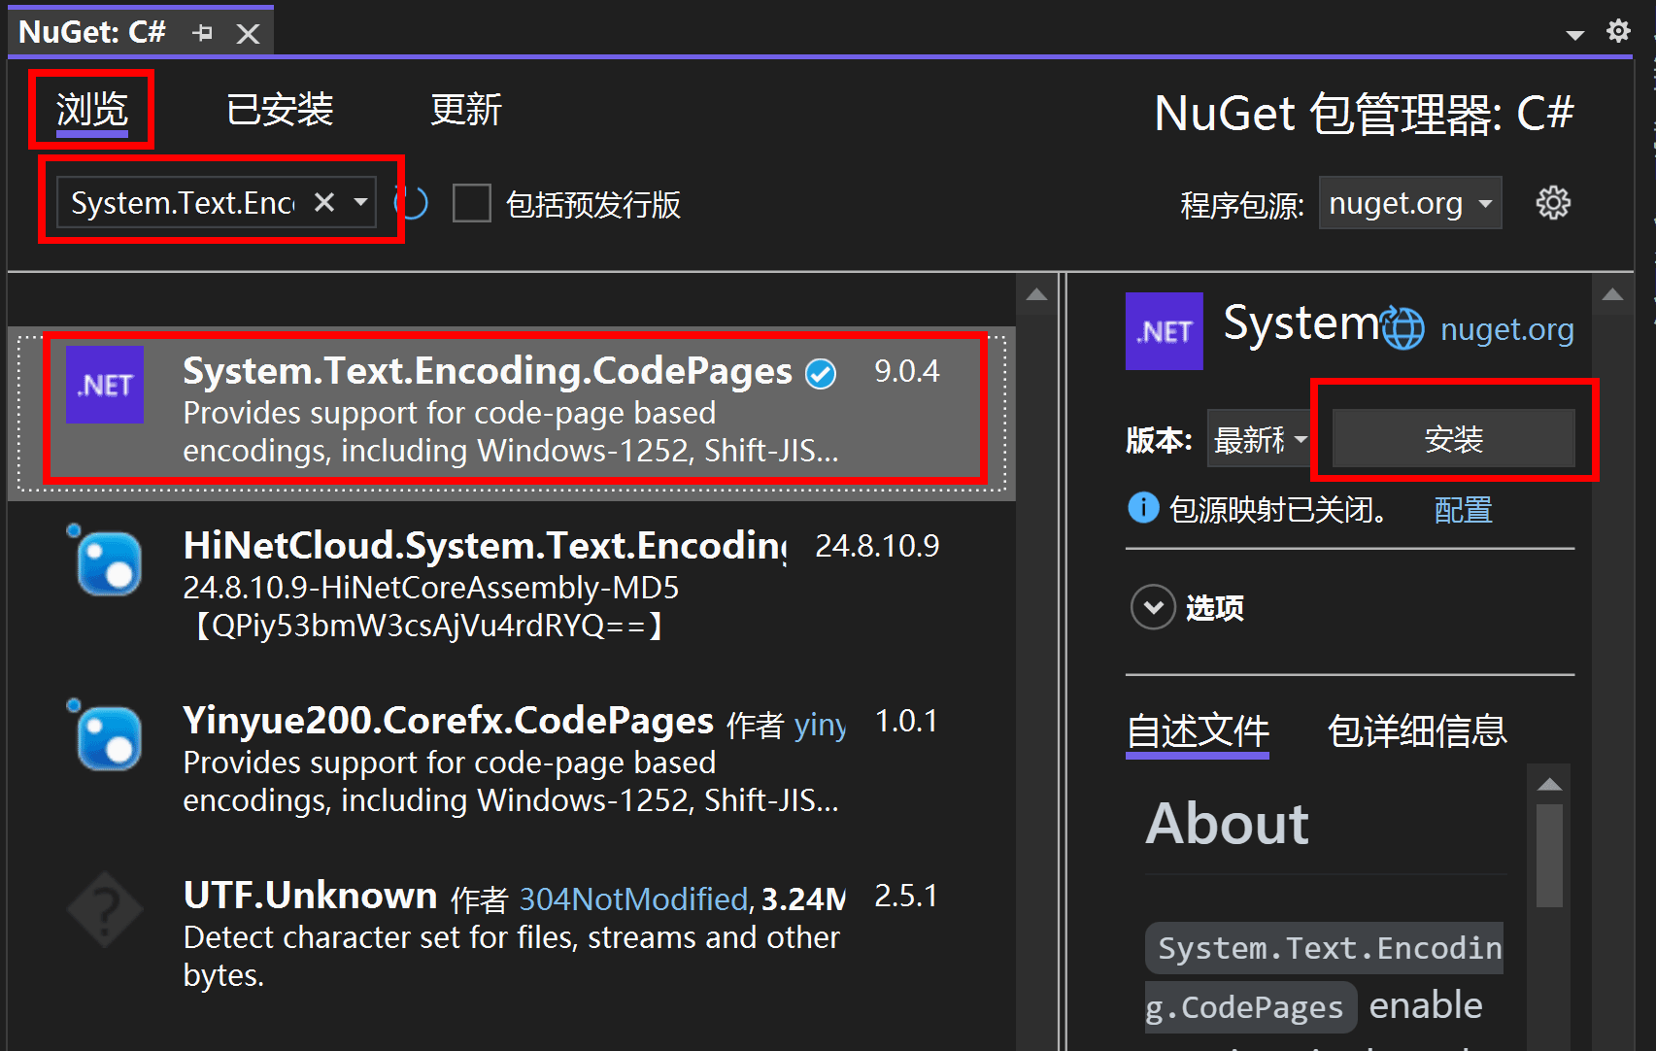This screenshot has height=1051, width=1656.
Task: Click the HiNetCloud package icon
Action: pos(106,562)
